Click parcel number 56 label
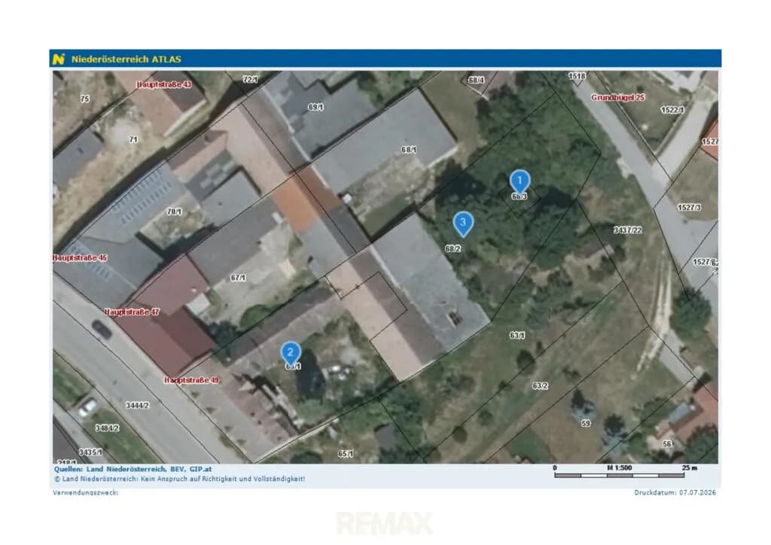This screenshot has height=545, width=771. coord(667,444)
